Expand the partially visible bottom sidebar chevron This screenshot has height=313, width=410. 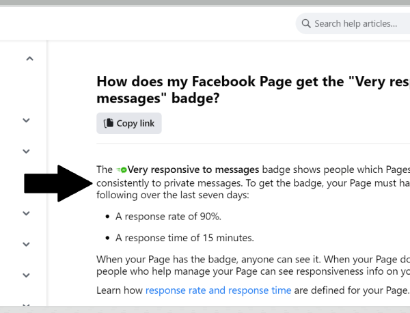[x=26, y=305]
